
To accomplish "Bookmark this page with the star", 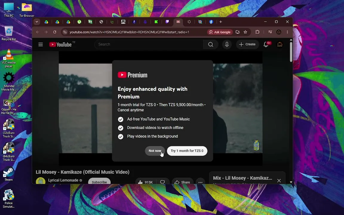I will (245, 32).
